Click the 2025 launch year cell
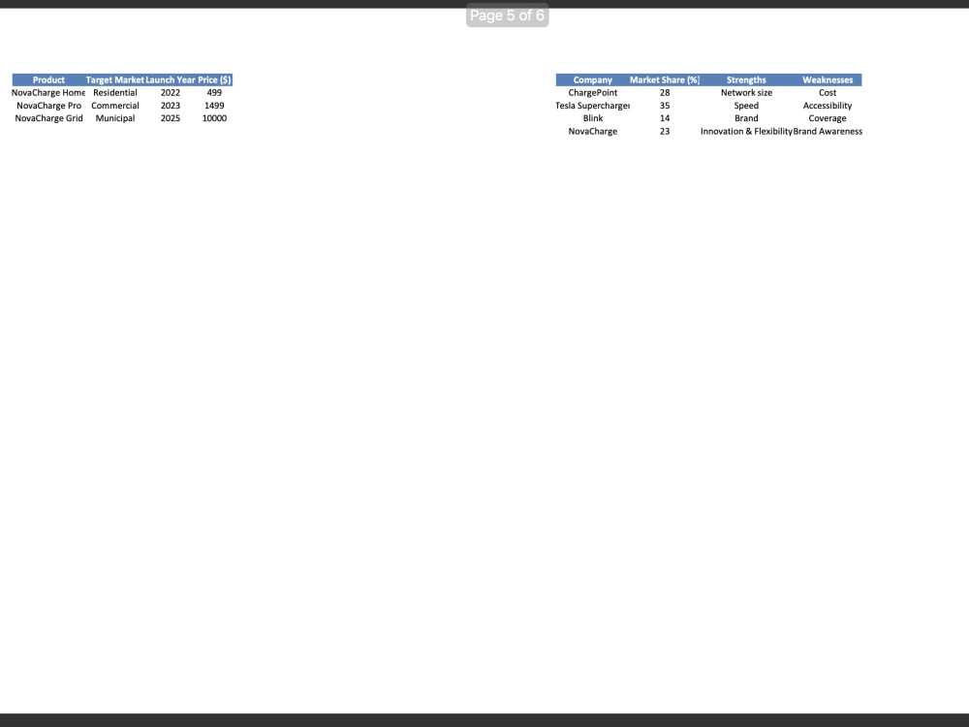Image resolution: width=969 pixels, height=727 pixels. [x=171, y=118]
